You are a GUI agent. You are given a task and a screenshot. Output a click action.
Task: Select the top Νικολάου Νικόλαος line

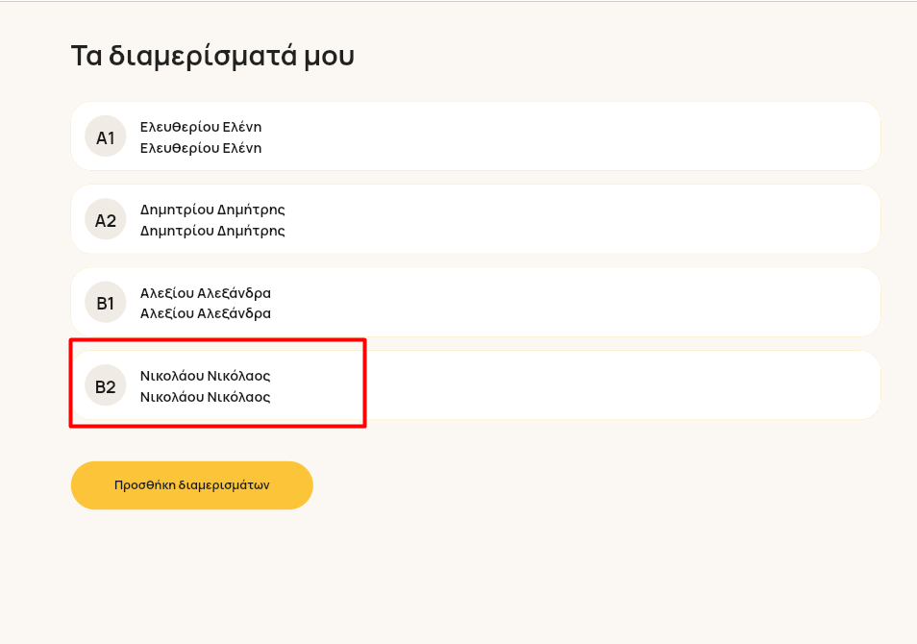pyautogui.click(x=205, y=376)
